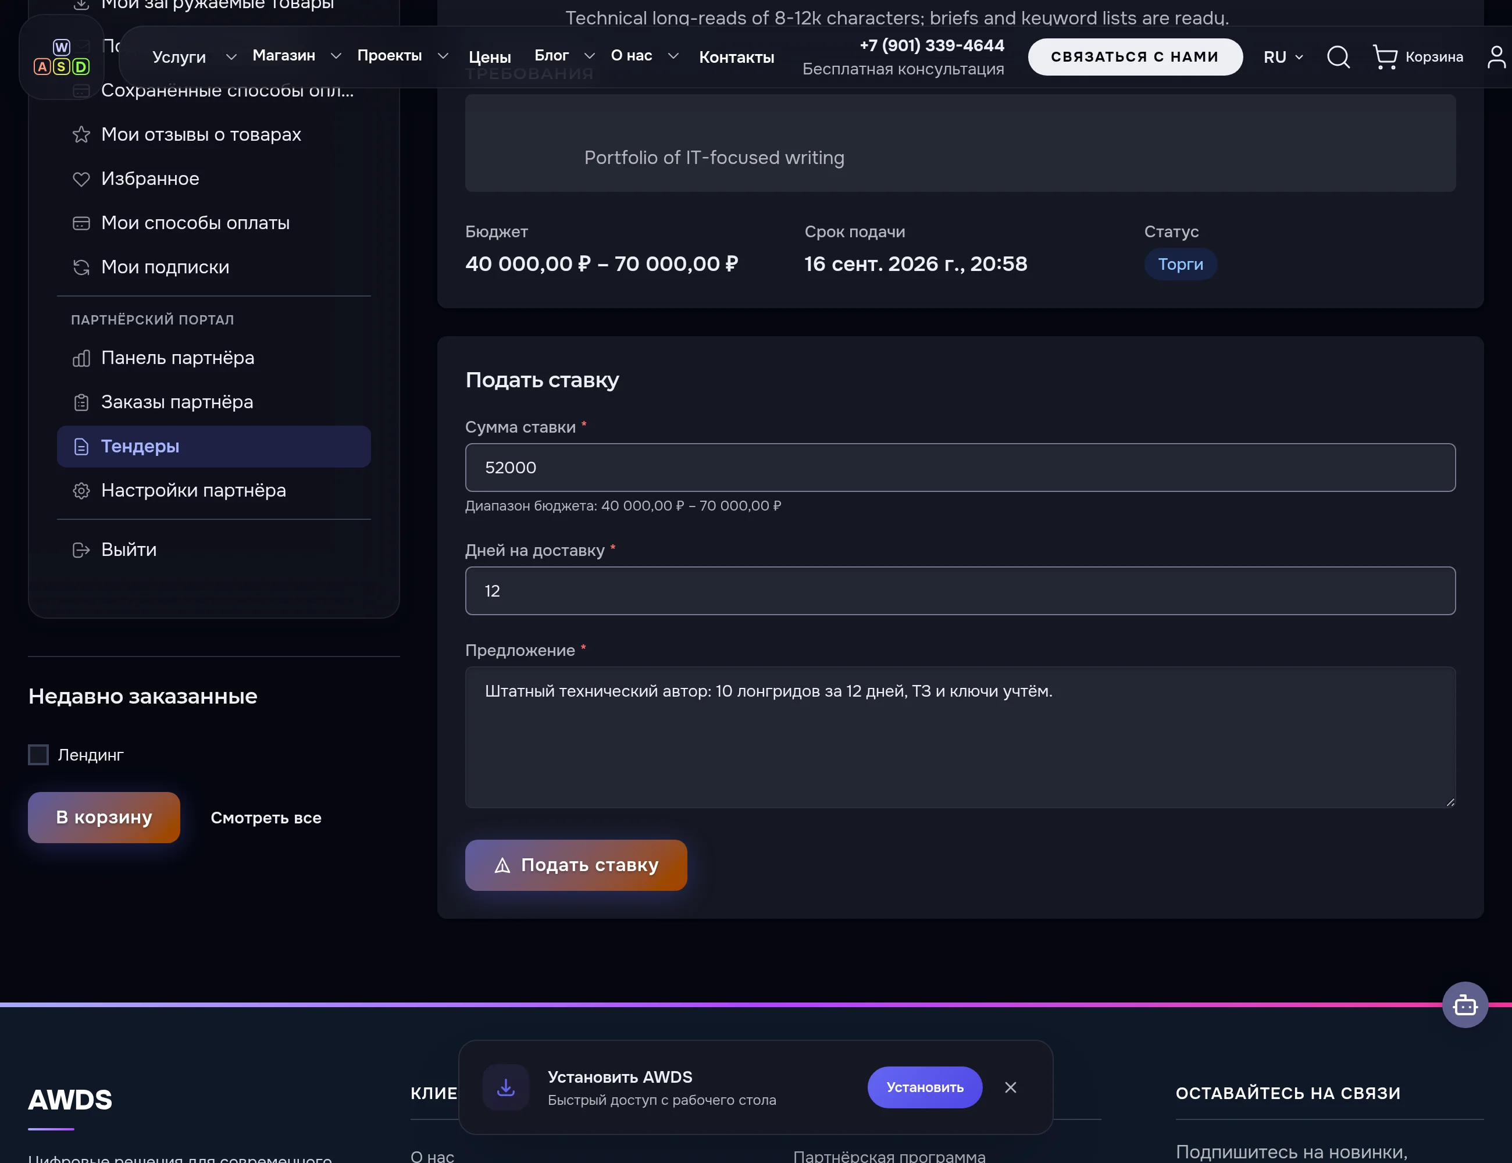Expand the О нас dropdown menu

pyautogui.click(x=673, y=56)
